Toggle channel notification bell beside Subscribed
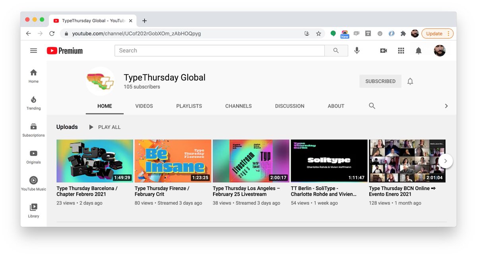Image resolution: width=477 pixels, height=256 pixels. click(x=410, y=81)
